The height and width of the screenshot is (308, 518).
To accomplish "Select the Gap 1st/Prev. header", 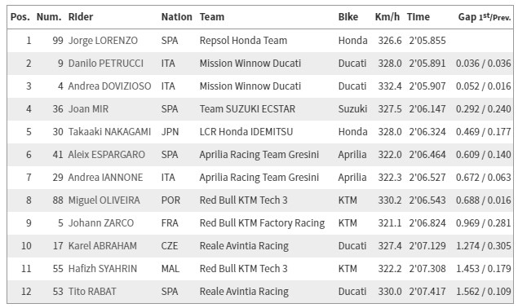I will tap(485, 17).
